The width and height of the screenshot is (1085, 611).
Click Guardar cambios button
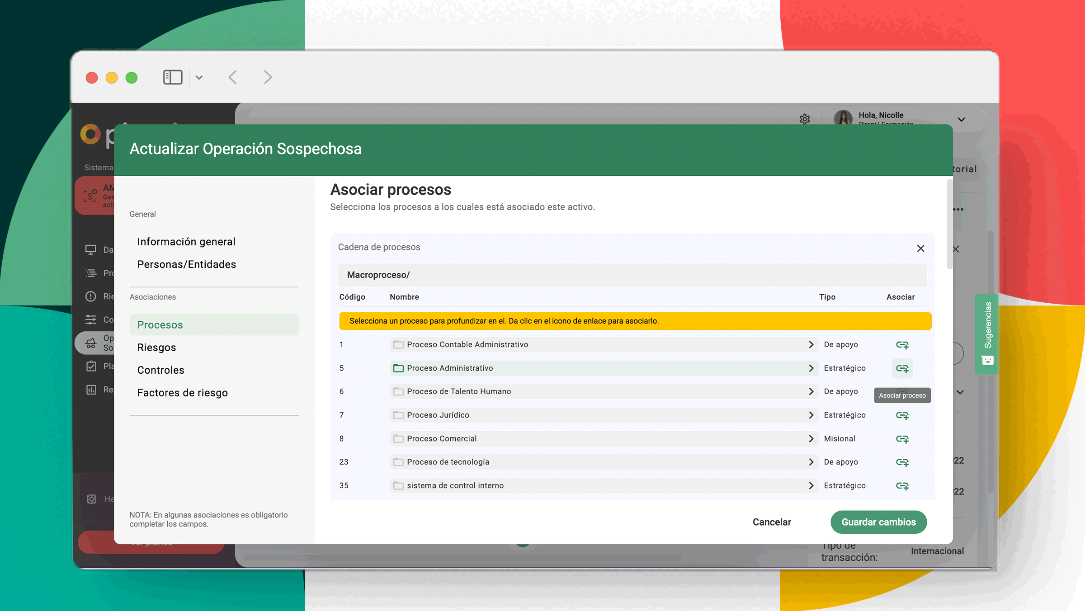(878, 522)
